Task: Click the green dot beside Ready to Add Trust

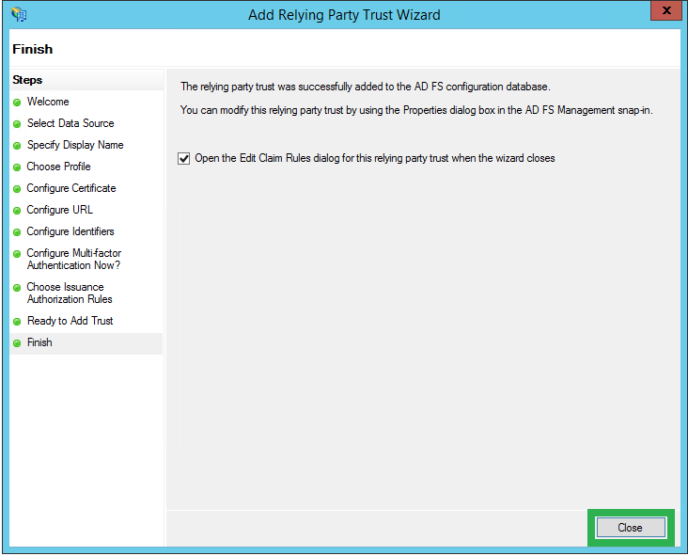Action: coord(17,322)
